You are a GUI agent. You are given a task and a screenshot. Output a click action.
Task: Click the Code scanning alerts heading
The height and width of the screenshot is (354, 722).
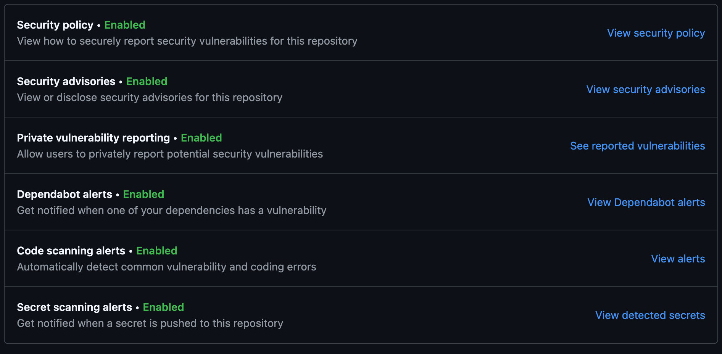[x=71, y=251]
